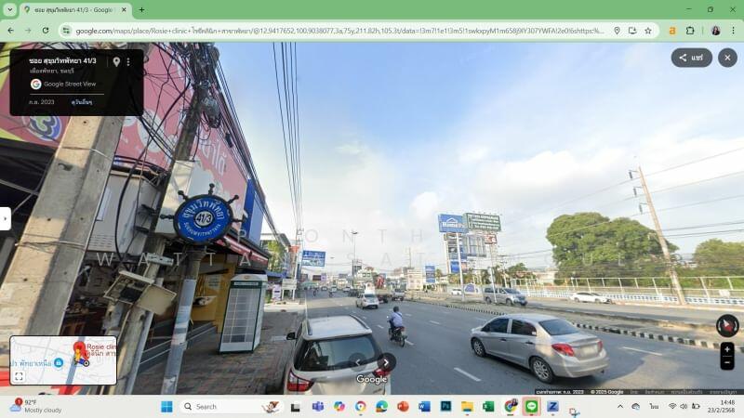
Task: Open the Chrome profile avatar
Action: [x=715, y=31]
